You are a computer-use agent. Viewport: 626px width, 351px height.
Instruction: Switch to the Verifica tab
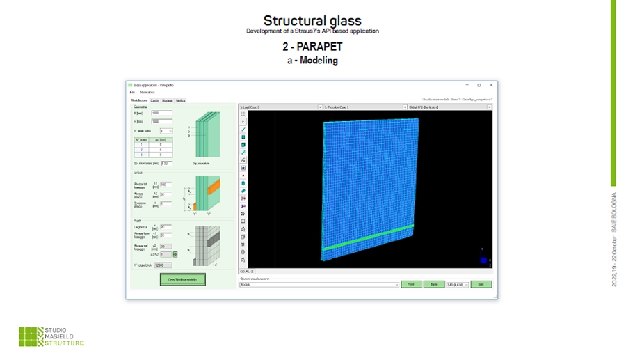tap(181, 101)
